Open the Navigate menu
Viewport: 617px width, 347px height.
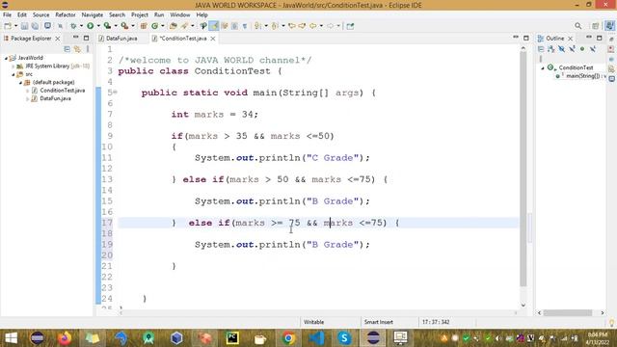click(93, 14)
